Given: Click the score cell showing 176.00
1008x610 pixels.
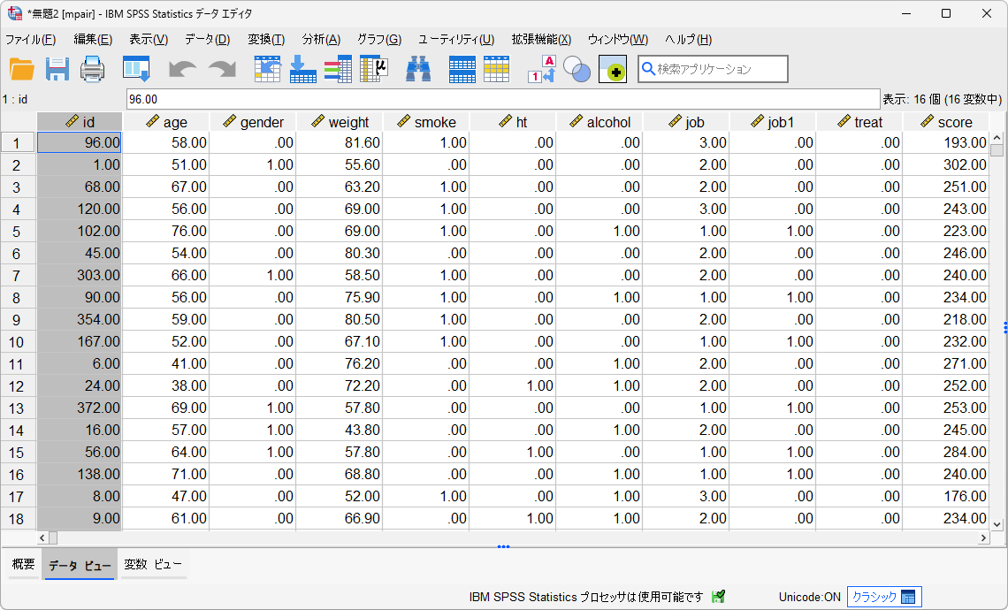Looking at the screenshot, I should click(946, 496).
